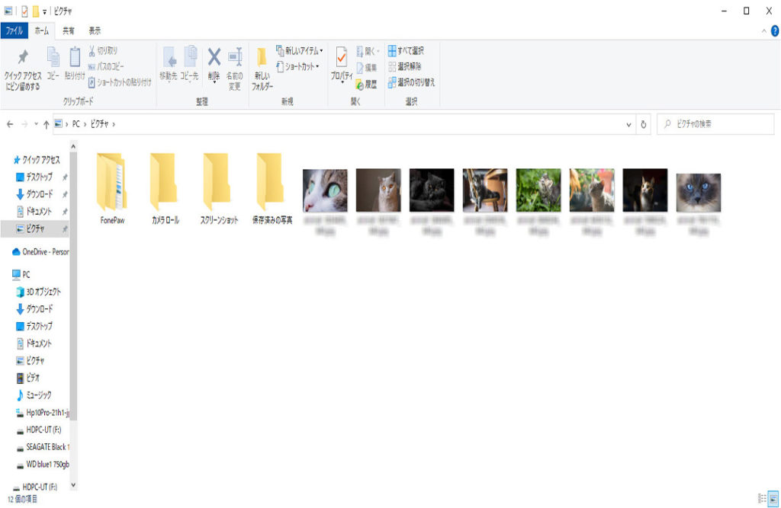
Task: Select the blue-eyed Siamese cat thumbnail
Action: pyautogui.click(x=698, y=193)
